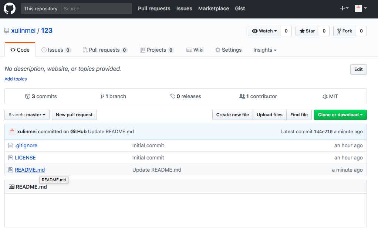Open the .gitignore file
The width and height of the screenshot is (378, 237).
(26, 145)
